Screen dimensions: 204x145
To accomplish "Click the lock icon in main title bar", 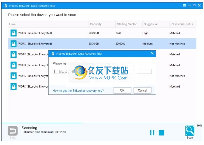I will point(6,6).
